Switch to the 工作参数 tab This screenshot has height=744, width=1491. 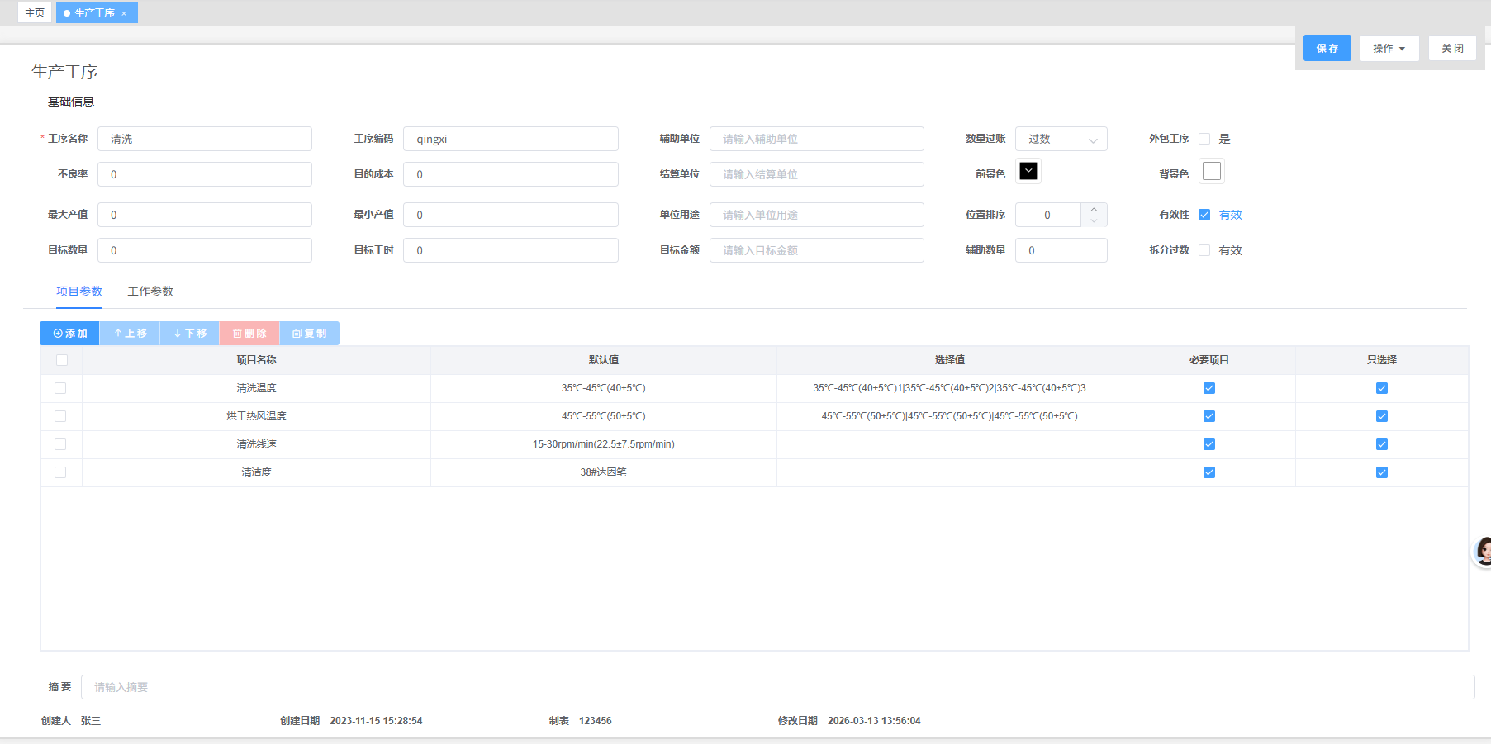(150, 291)
